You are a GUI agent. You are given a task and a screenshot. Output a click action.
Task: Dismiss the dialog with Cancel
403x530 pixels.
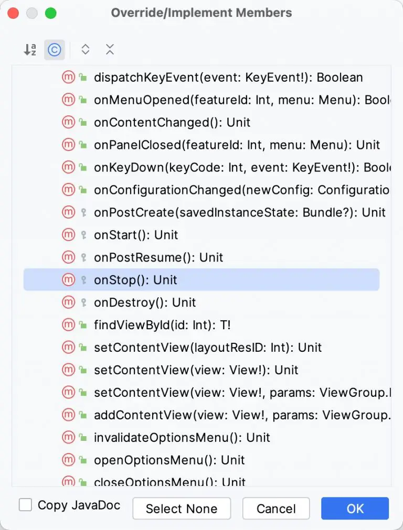(276, 508)
